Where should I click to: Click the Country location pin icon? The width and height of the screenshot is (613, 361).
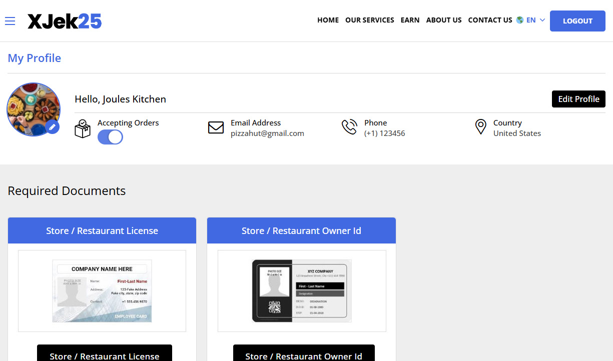(x=480, y=127)
